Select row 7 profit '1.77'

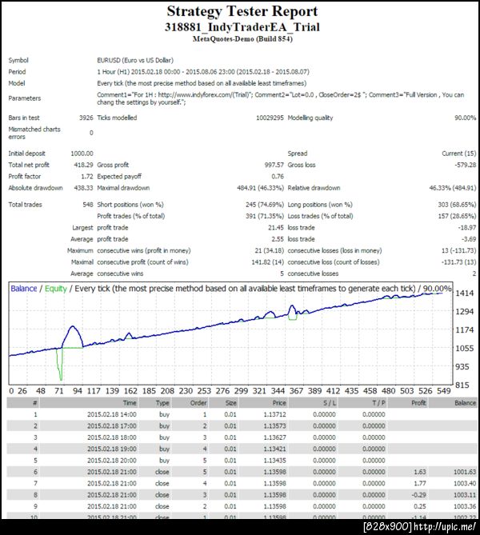click(420, 484)
